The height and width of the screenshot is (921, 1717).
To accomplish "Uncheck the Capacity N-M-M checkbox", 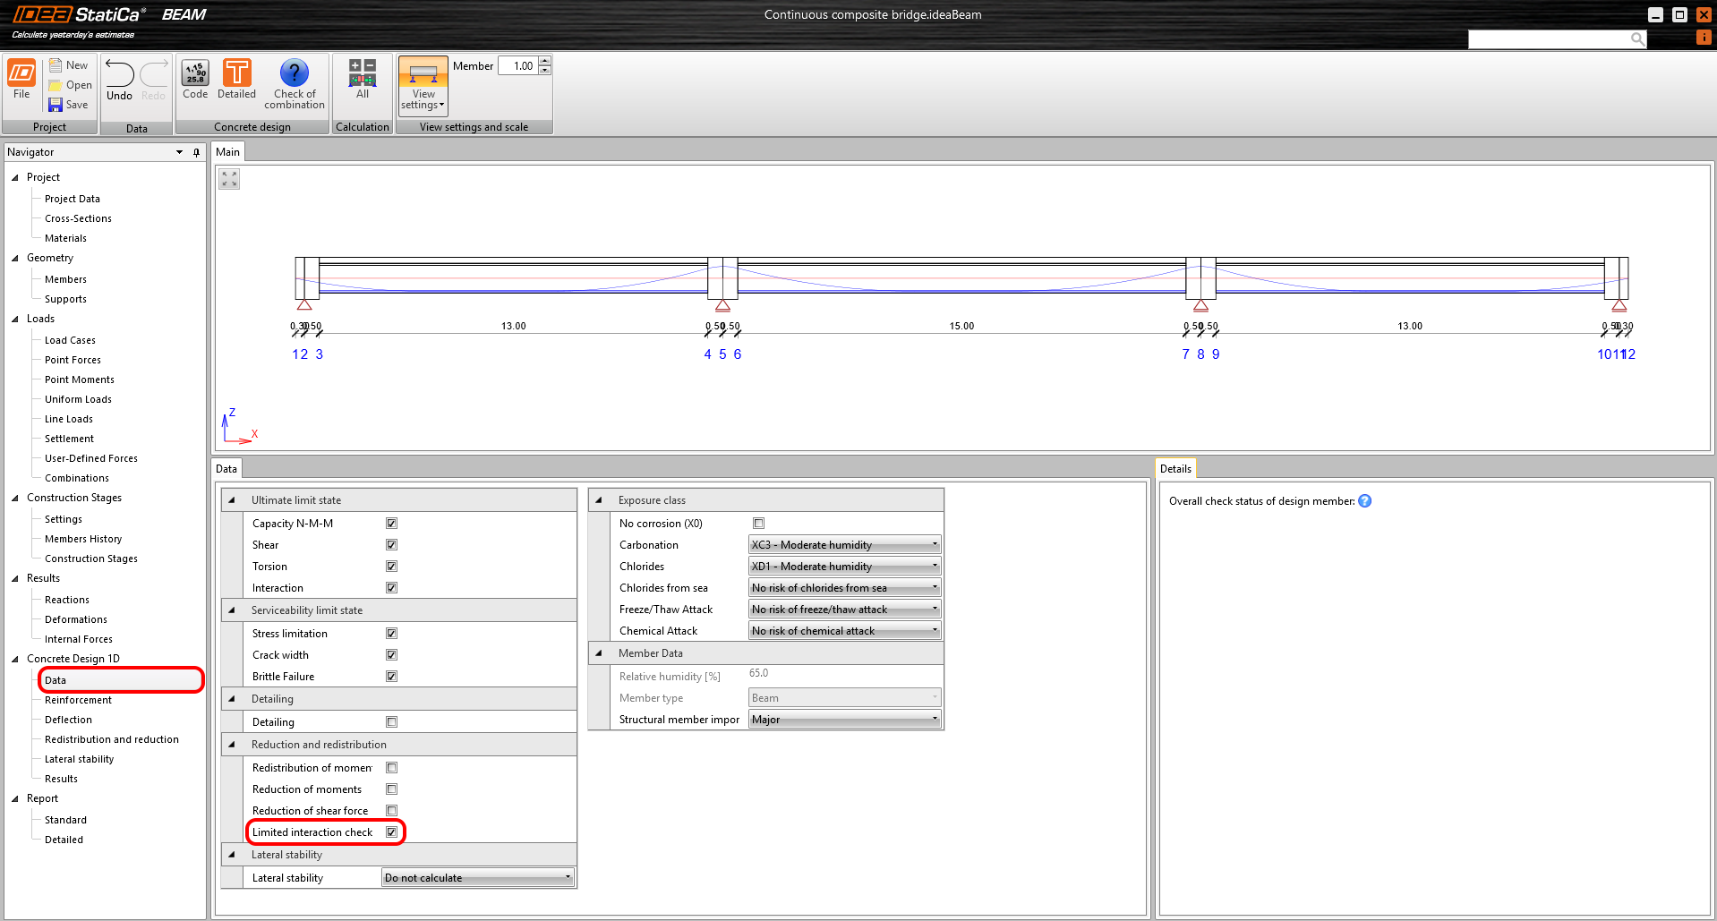I will click(391, 524).
